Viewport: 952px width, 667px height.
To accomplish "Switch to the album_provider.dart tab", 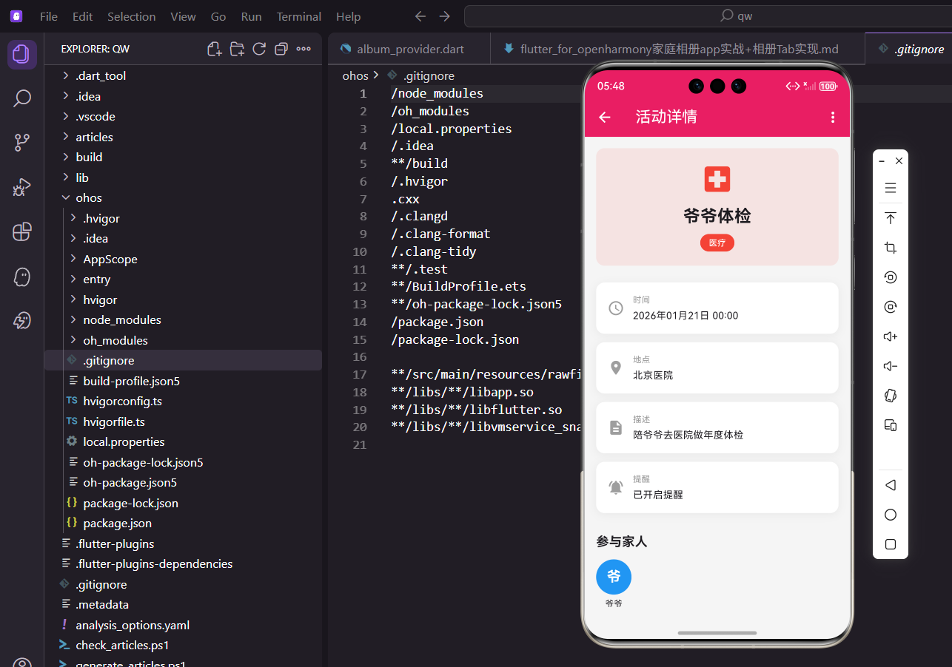I will [x=409, y=48].
